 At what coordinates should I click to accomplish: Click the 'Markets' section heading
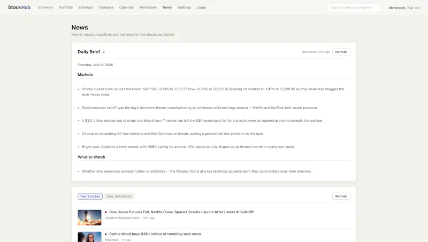pos(86,74)
